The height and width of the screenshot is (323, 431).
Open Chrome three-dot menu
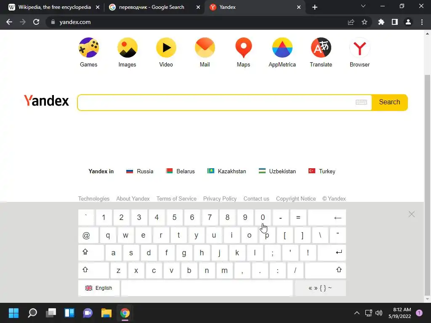pos(422,22)
